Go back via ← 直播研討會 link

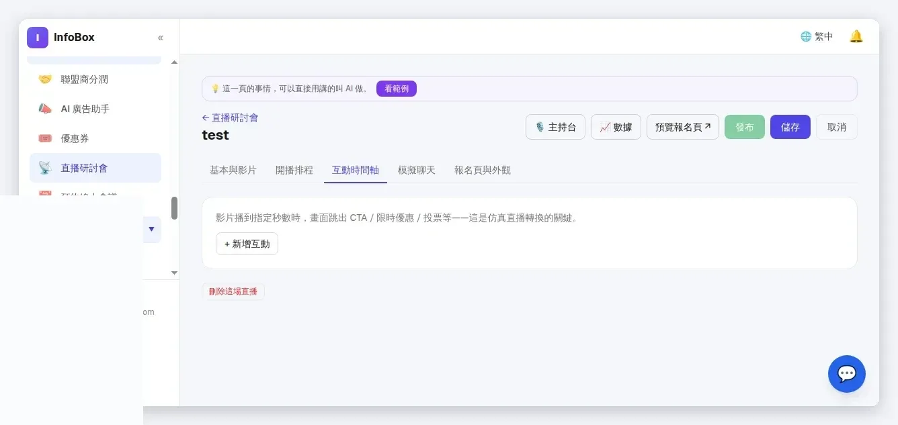(230, 117)
